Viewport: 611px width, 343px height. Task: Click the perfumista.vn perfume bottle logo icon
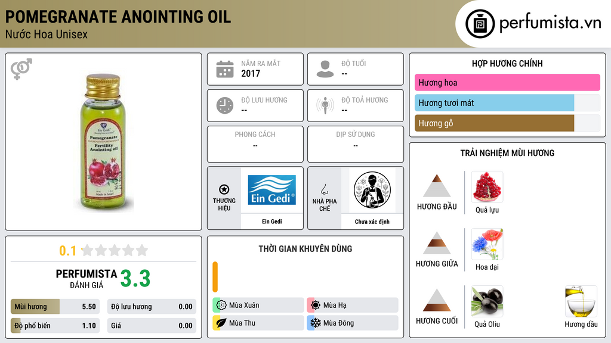[480, 24]
